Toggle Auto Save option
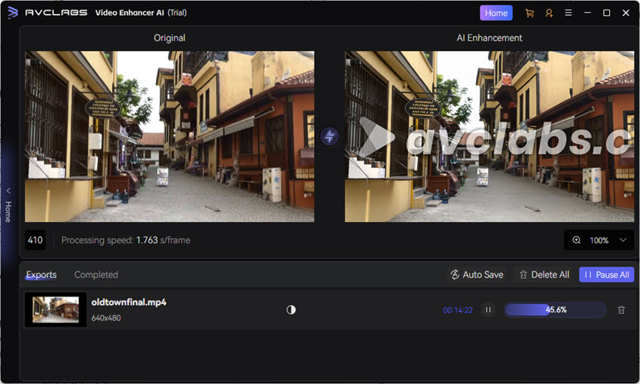640x384 pixels. (476, 275)
